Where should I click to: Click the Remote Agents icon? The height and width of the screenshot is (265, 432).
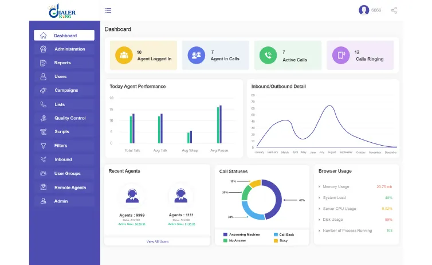pos(43,187)
